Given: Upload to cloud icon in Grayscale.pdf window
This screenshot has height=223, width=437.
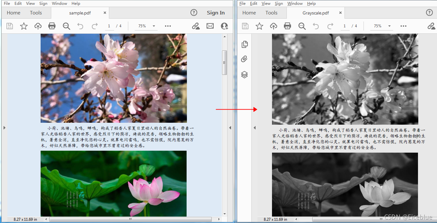Looking at the screenshot, I should click(274, 26).
